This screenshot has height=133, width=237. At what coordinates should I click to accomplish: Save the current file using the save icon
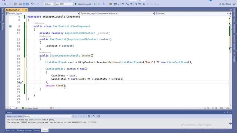(24, 4)
